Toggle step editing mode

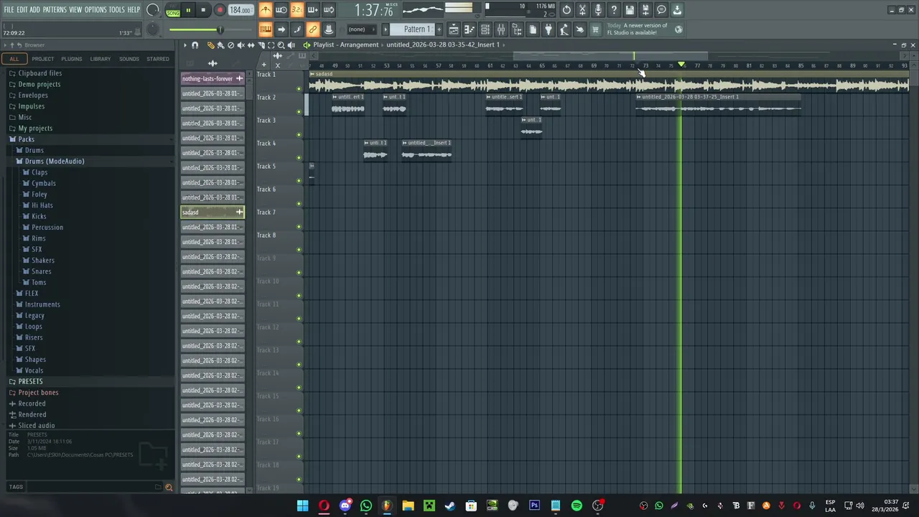(297, 29)
